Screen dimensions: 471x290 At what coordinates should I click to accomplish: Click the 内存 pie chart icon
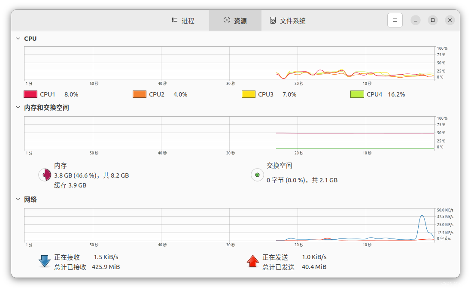45,175
